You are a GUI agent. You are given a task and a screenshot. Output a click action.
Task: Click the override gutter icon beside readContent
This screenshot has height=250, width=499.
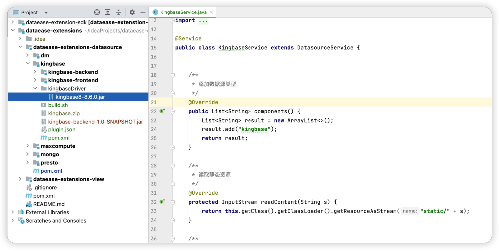tap(162, 202)
